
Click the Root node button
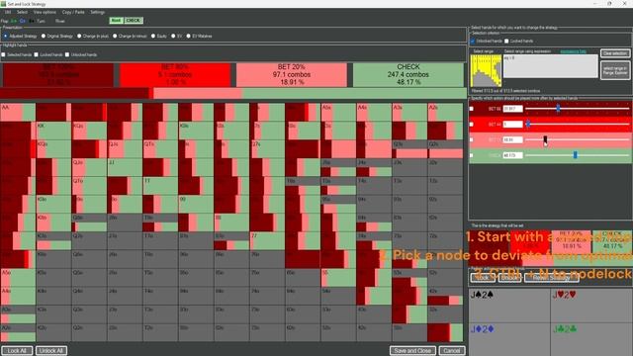click(116, 21)
